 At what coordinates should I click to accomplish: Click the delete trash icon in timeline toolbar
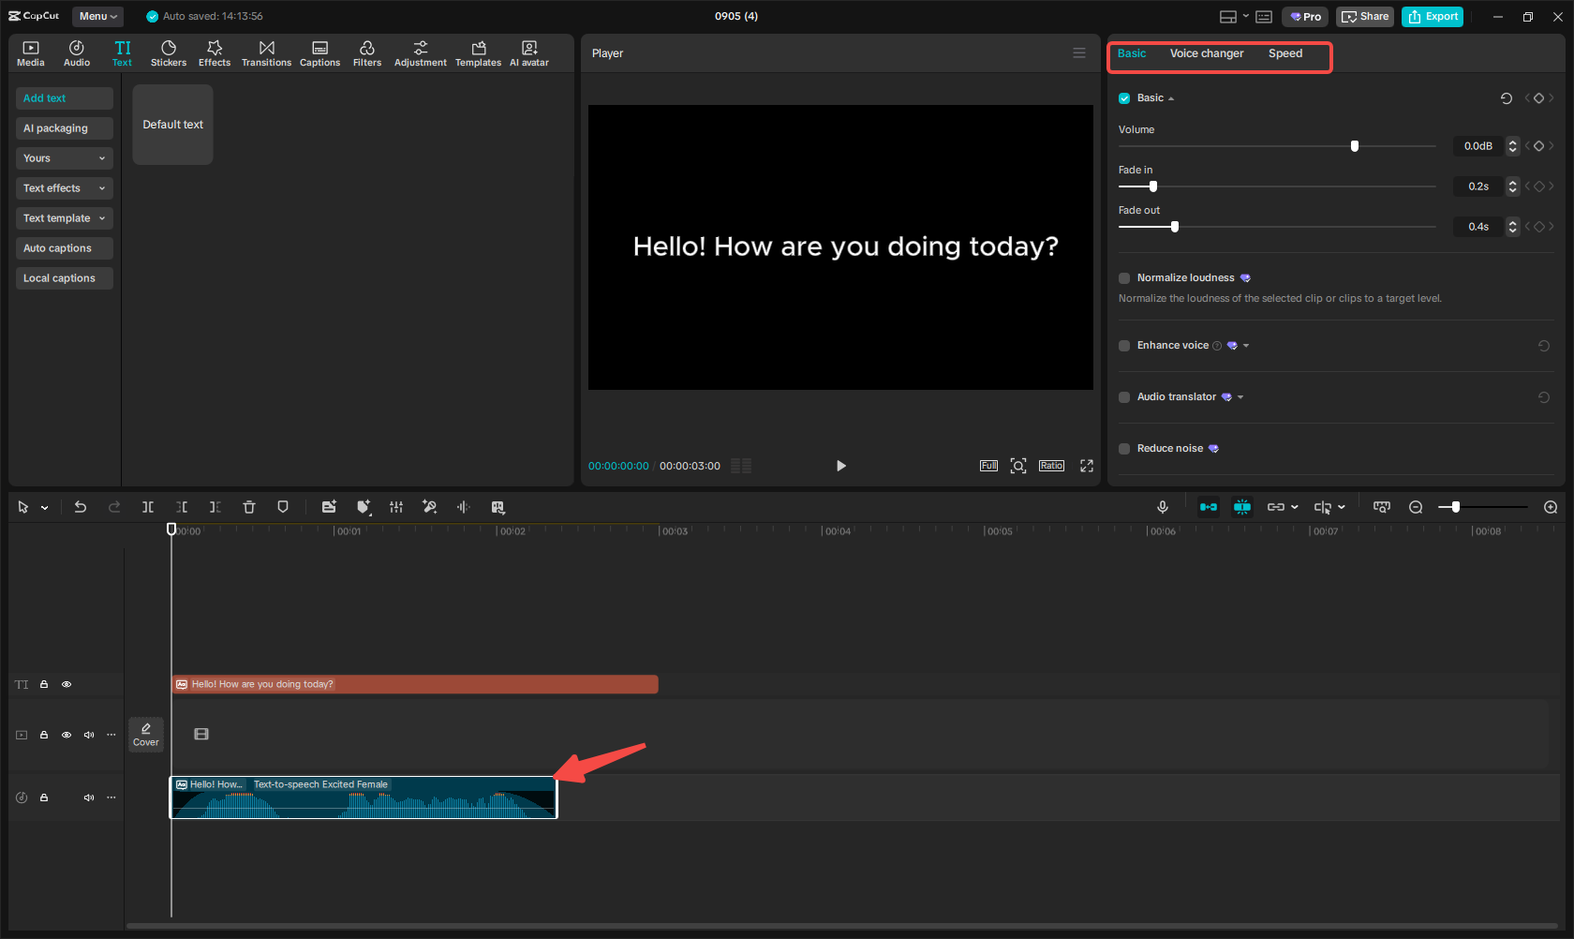point(249,507)
